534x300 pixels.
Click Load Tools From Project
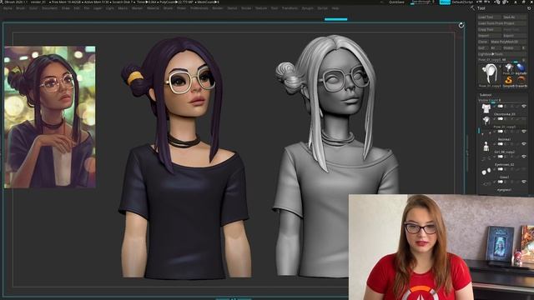(x=501, y=23)
